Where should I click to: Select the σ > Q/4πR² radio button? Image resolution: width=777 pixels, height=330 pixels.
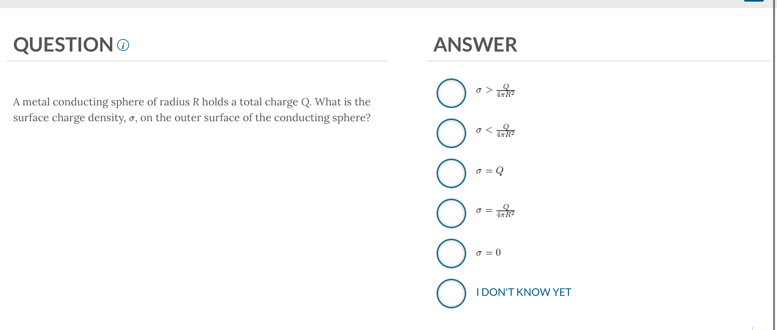(451, 93)
